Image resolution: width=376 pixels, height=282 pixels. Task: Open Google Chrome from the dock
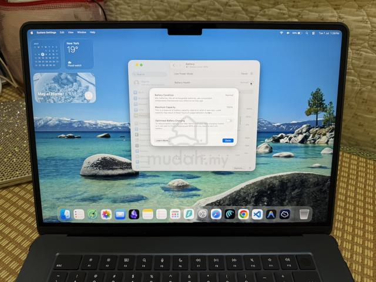(243, 214)
